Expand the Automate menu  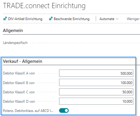(109, 19)
